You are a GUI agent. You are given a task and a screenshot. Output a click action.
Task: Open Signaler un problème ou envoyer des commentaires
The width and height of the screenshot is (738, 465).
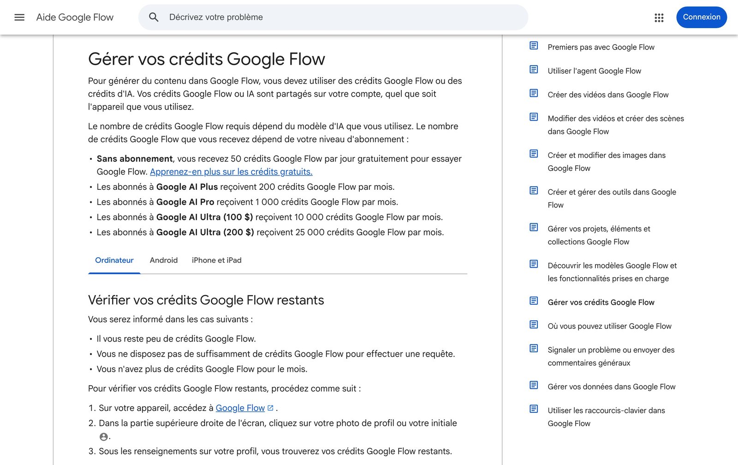[611, 356]
